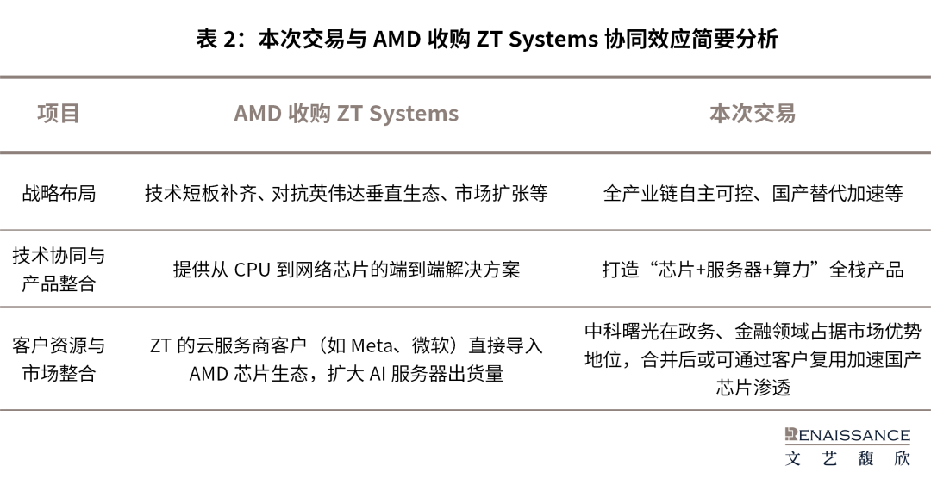Click the 芯片+服务器+算力 full-stack cell
Screen dimensions: 931x491
pos(753,270)
